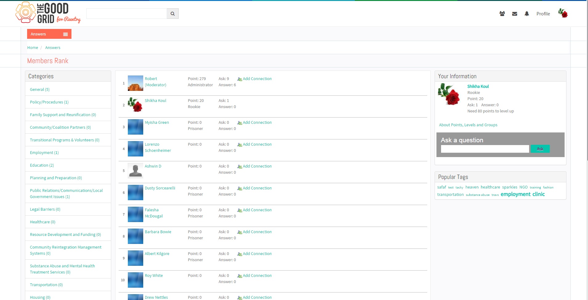Select Healthcare (0) category

43,222
